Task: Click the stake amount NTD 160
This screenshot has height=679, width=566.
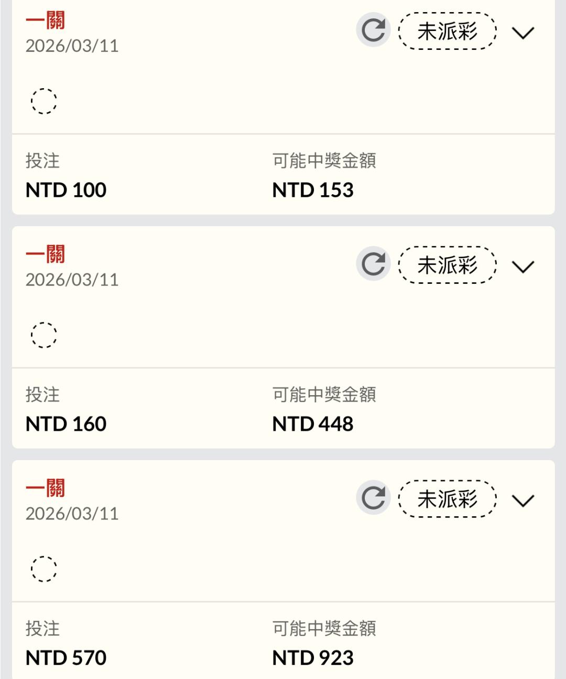Action: pos(66,424)
